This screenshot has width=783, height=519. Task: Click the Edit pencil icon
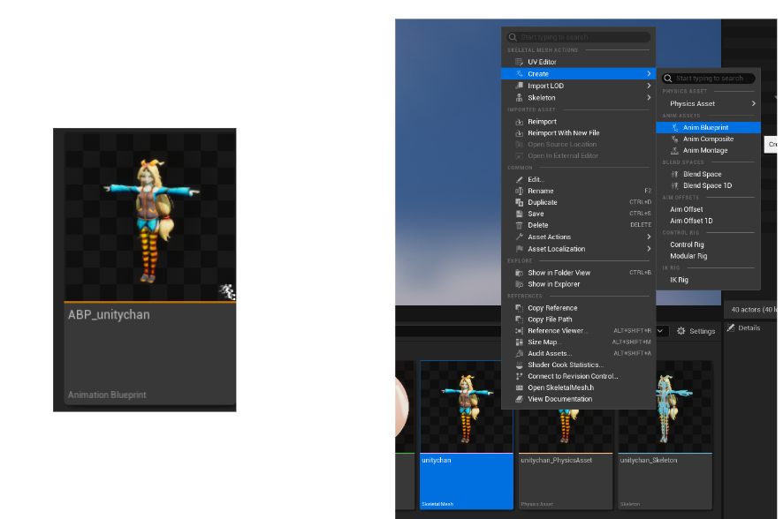tap(519, 179)
